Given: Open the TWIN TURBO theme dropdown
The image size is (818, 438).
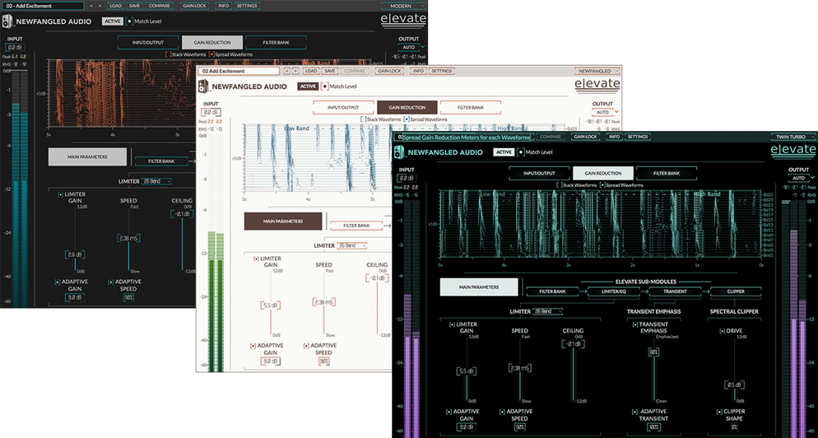Looking at the screenshot, I should point(793,137).
